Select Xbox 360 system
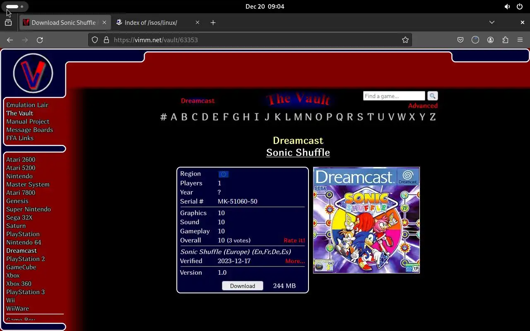Screen dimensions: 530x331 pos(19,284)
